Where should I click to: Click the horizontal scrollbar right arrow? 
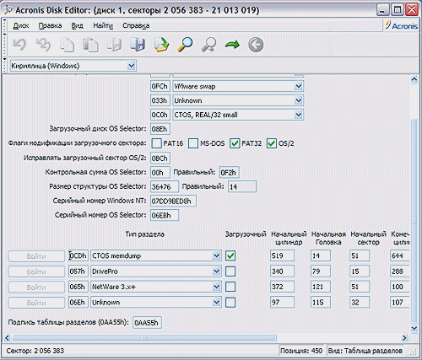coord(404,338)
